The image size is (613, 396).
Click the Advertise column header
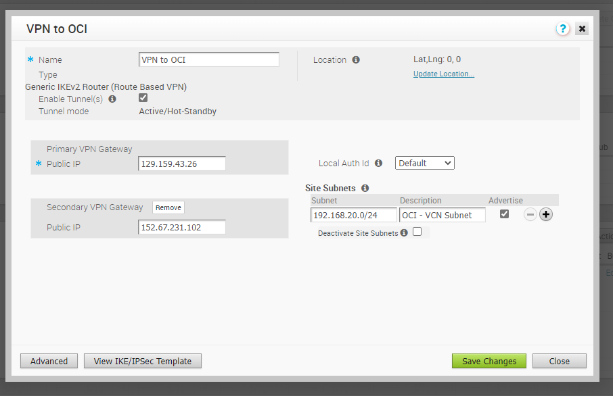tap(505, 200)
